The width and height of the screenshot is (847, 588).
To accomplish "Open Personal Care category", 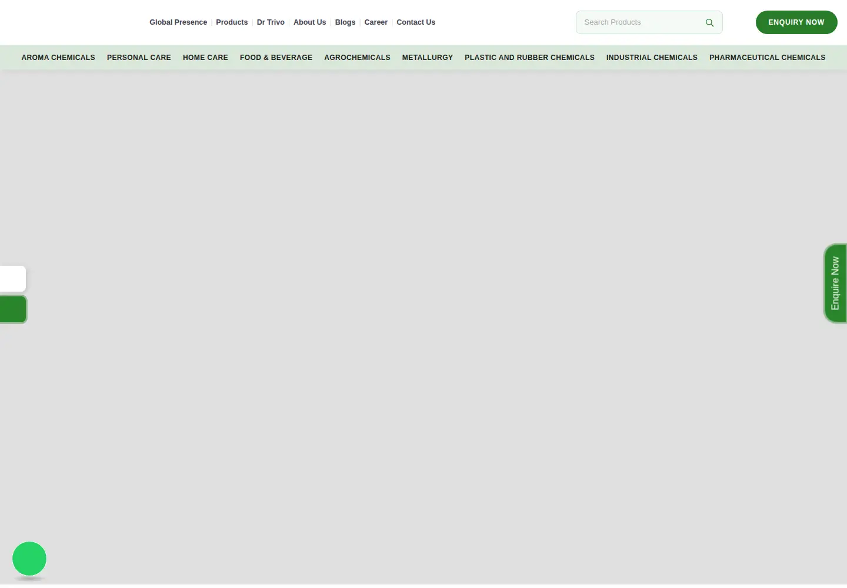I will click(139, 58).
